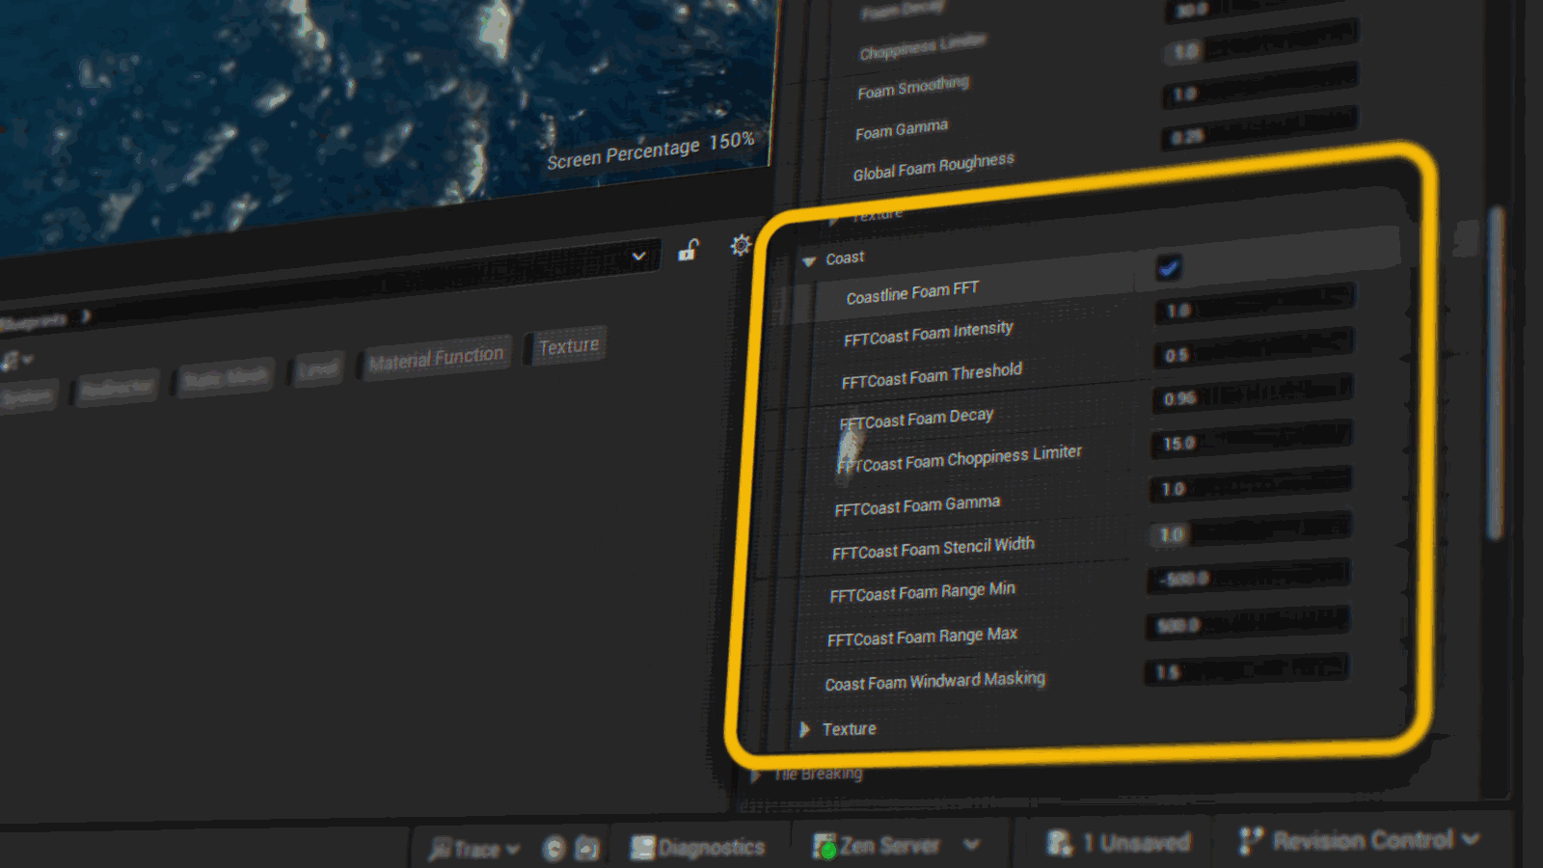Click the round icon right of Trace
This screenshot has height=868, width=1543.
click(554, 849)
